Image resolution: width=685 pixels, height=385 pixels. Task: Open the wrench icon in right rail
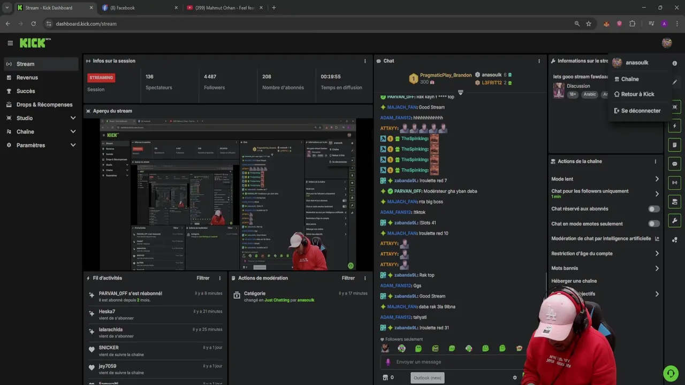click(x=674, y=220)
